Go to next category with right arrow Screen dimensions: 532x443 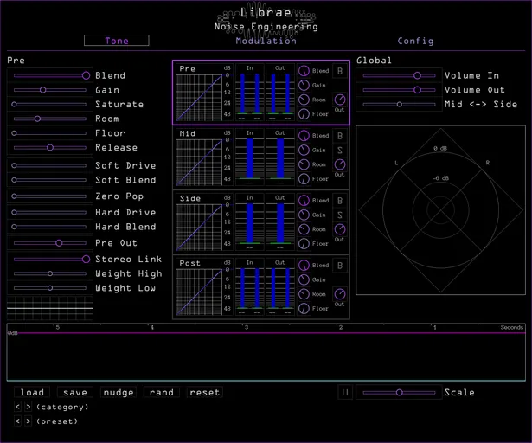(29, 407)
